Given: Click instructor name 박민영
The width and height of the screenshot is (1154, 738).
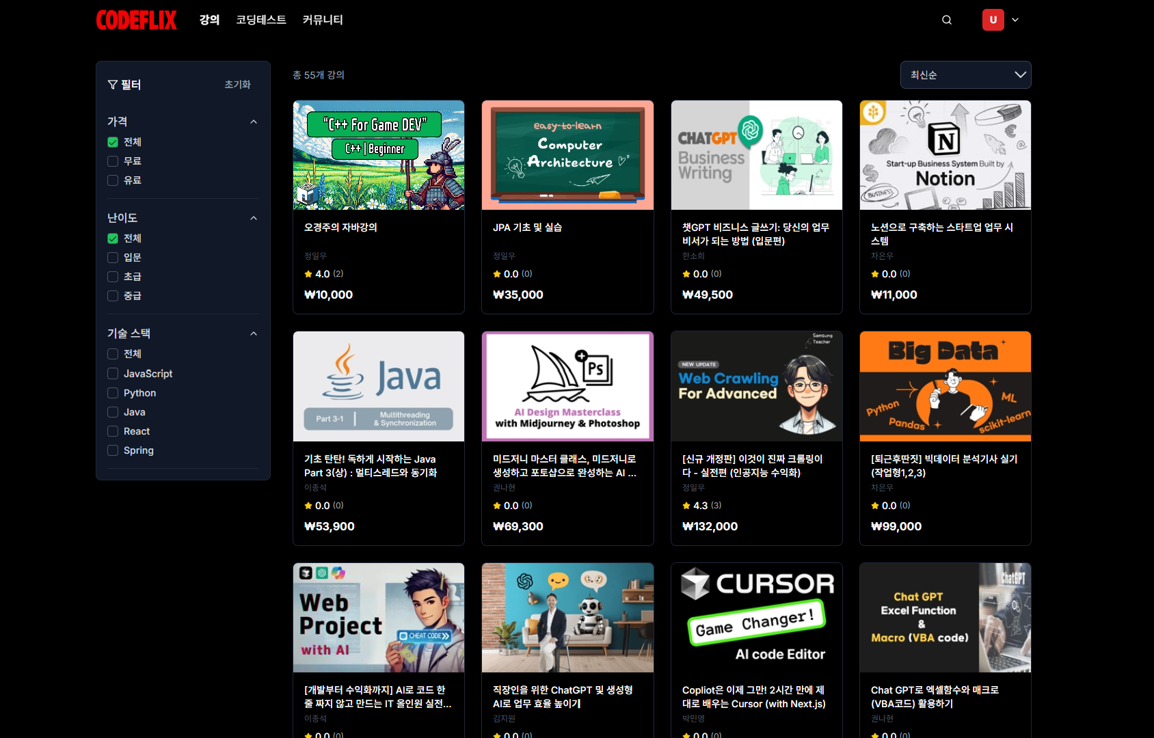Looking at the screenshot, I should (x=693, y=719).
